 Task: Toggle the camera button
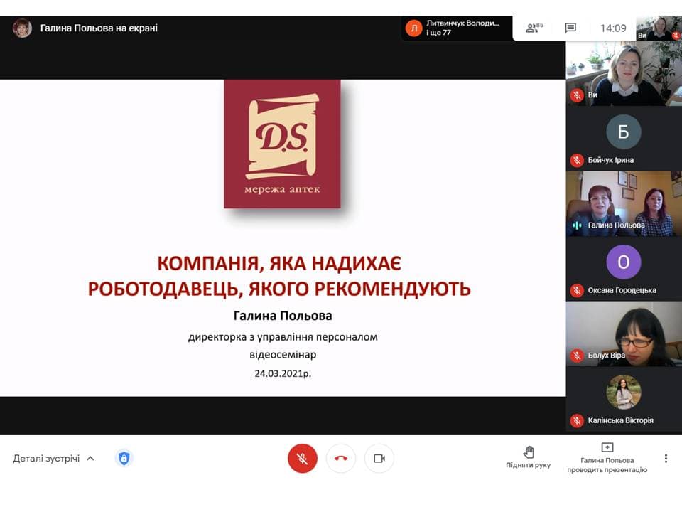(x=379, y=458)
